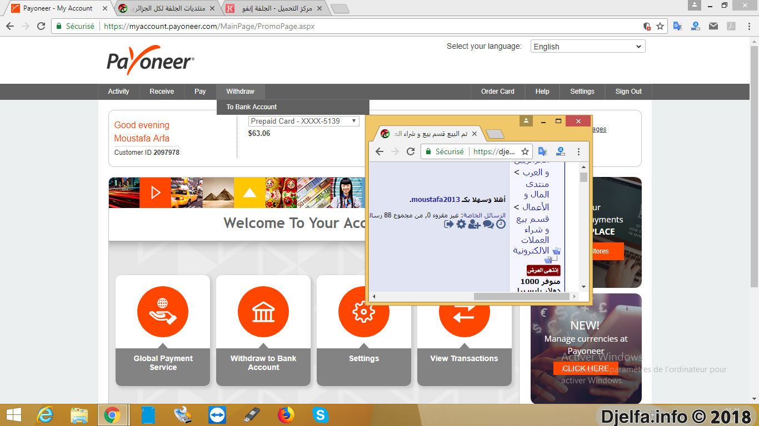Click the orange Settings gear circle icon

pyautogui.click(x=364, y=312)
